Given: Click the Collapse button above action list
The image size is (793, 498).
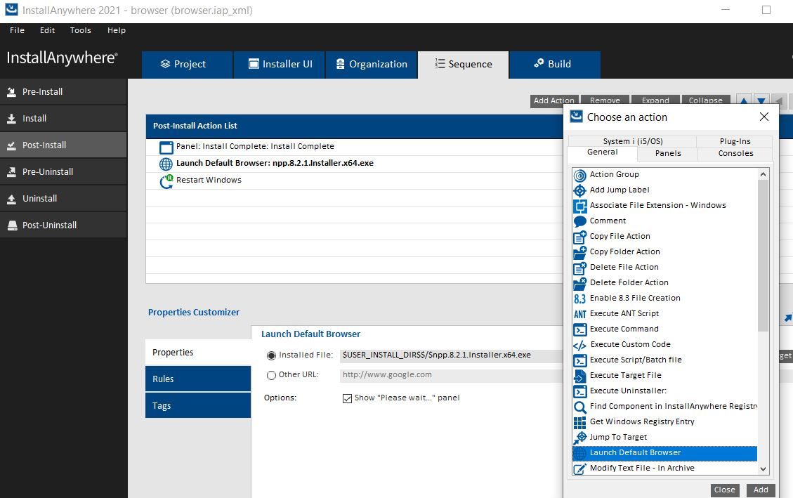Looking at the screenshot, I should coord(705,100).
